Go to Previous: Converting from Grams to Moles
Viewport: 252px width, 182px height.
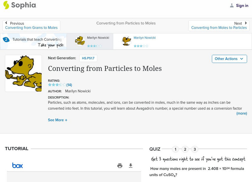(x=31, y=26)
